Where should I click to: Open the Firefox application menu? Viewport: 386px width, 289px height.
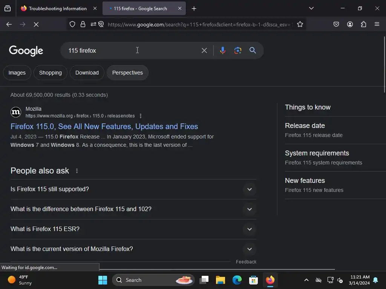377,24
